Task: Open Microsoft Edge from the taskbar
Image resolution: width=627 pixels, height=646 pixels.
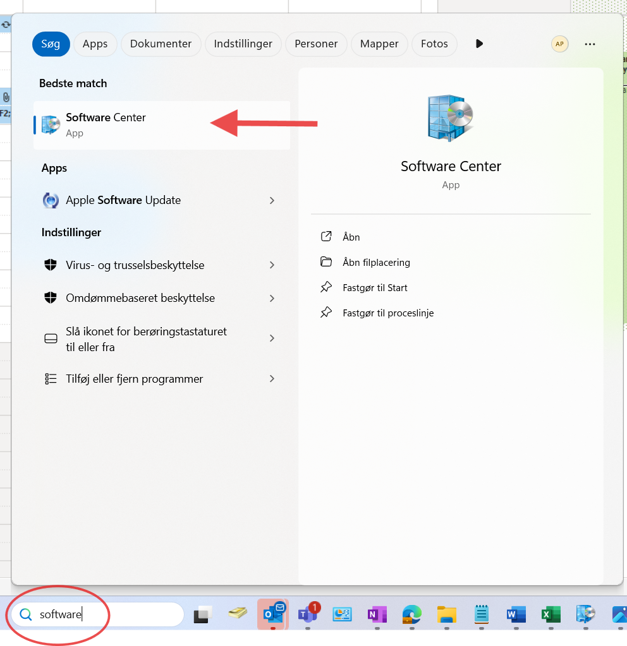Action: tap(411, 614)
